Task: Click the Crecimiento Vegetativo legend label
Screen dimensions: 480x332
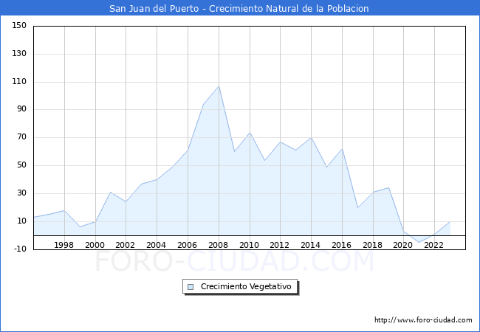Action: pos(246,286)
